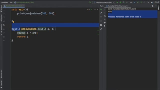Go to previous highlighted error arrow
Image resolution: width=160 pixels, height=90 pixels.
pyautogui.click(x=95, y=9)
